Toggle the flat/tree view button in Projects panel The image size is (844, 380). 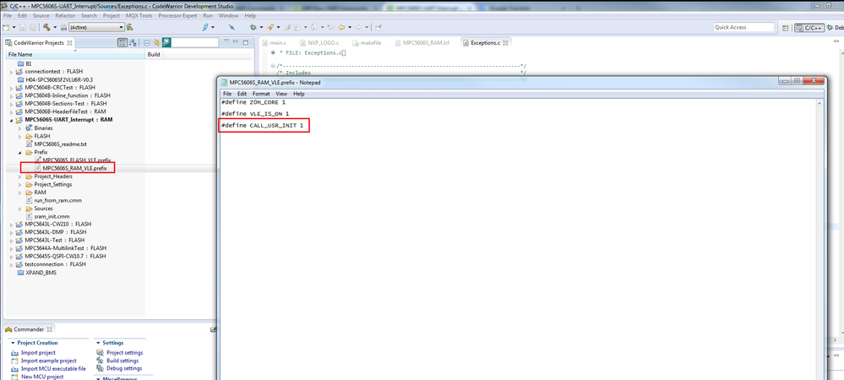[x=123, y=42]
